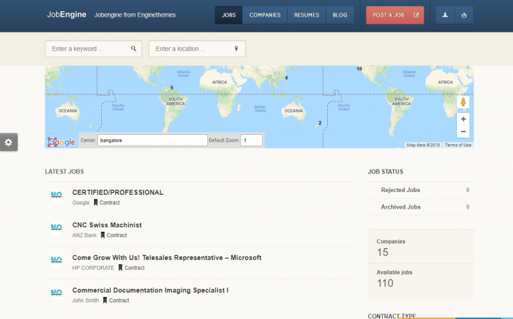Viewport: 513px width, 319px height.
Task: Click the logo thumbnail for Telesales Representative job
Action: 56,261
